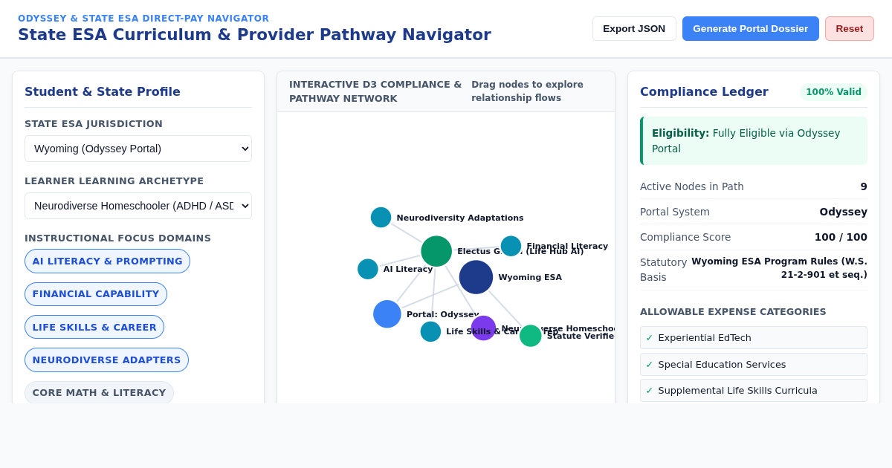Toggle the AI Literacy & Prompting chip
The width and height of the screenshot is (892, 468).
pyautogui.click(x=107, y=261)
